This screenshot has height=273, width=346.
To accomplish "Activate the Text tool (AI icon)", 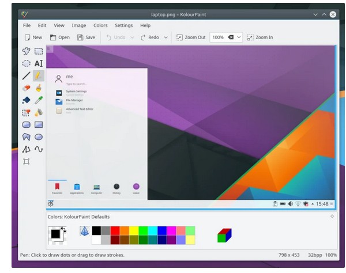I will coord(39,63).
